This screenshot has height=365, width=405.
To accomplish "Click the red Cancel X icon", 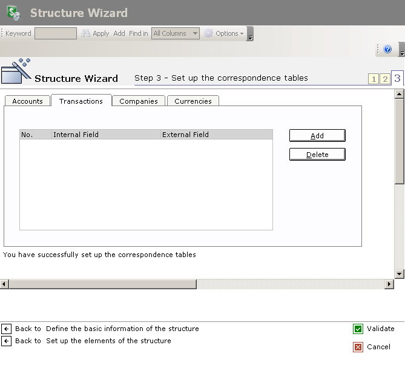I will [x=358, y=347].
